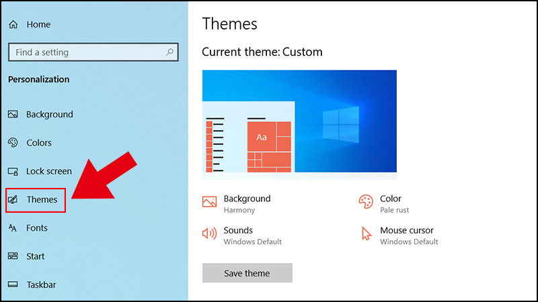
Task: Click the Background picture icon in sidebar
Action: pos(13,114)
